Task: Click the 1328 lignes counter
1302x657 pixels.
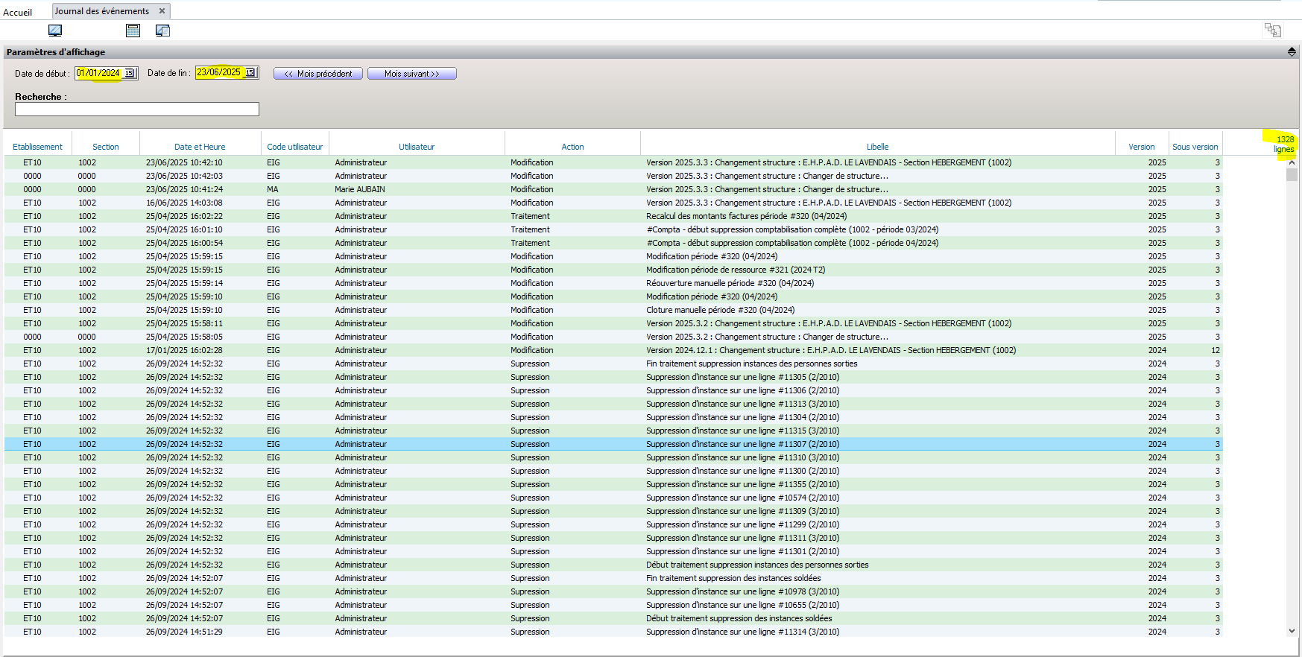Action: click(1283, 145)
